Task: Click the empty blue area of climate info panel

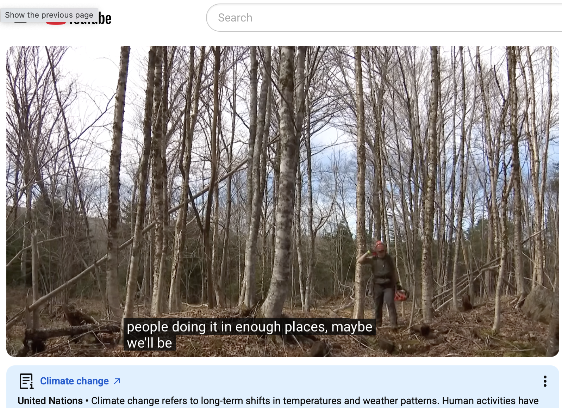Action: click(317, 381)
